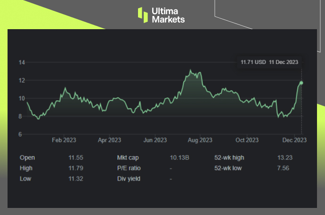
Task: Click the highlighted data point at chart end
Action: [x=301, y=83]
